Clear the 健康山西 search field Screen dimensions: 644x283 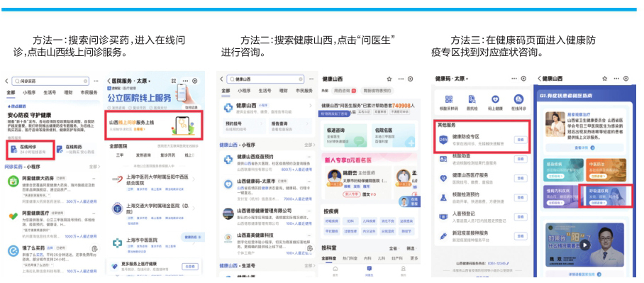[x=301, y=79]
